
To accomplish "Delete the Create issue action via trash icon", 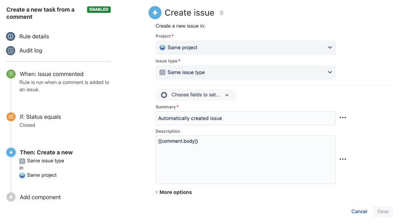I will pyautogui.click(x=222, y=13).
